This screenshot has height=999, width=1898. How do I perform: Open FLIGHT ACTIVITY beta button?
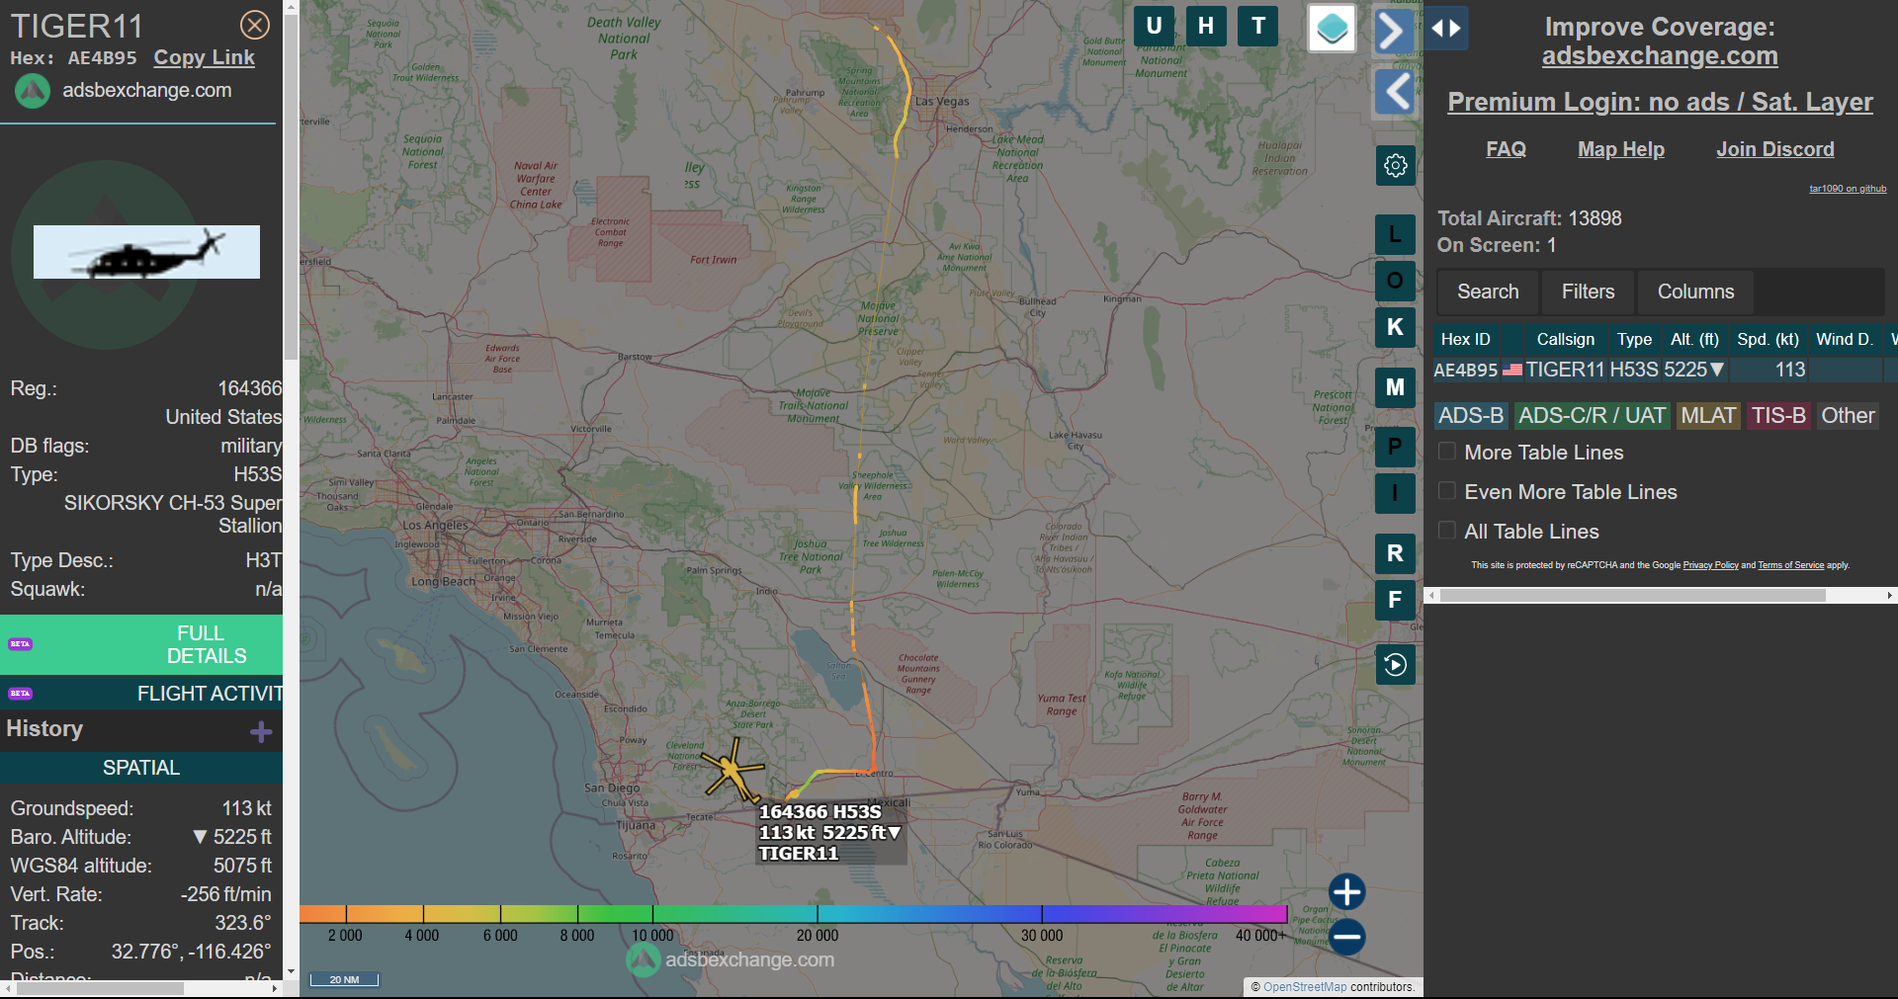[x=141, y=694]
